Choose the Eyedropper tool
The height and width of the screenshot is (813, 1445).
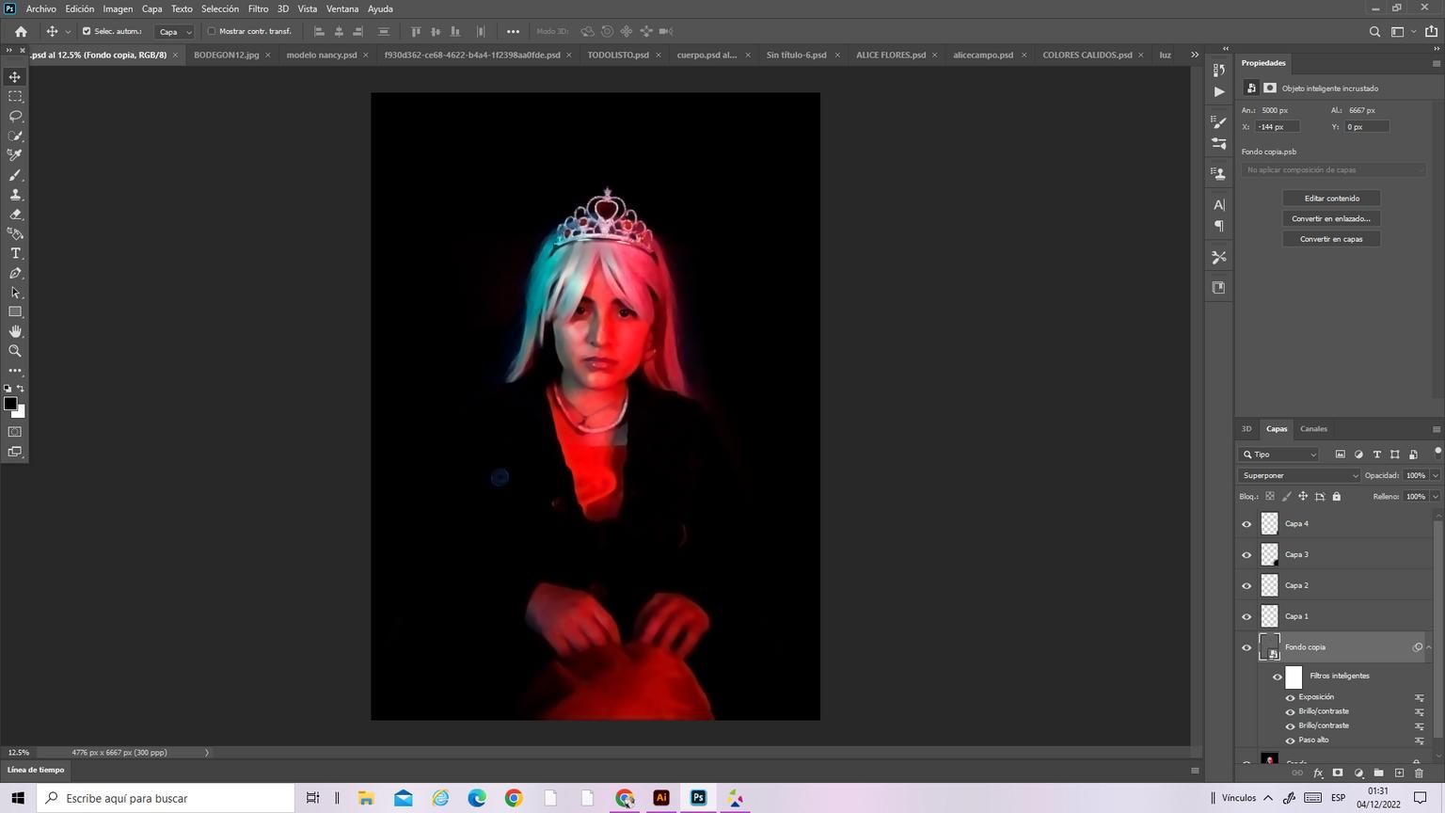point(15,155)
